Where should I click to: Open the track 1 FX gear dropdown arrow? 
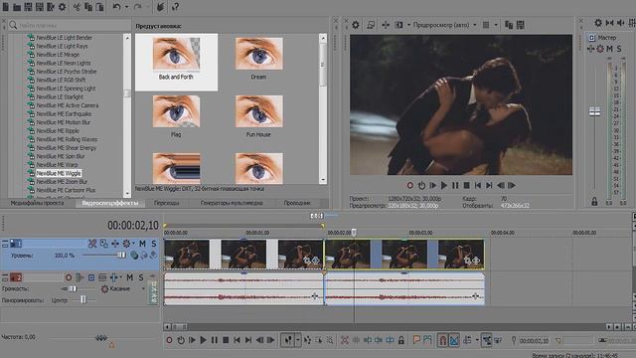tap(133, 244)
